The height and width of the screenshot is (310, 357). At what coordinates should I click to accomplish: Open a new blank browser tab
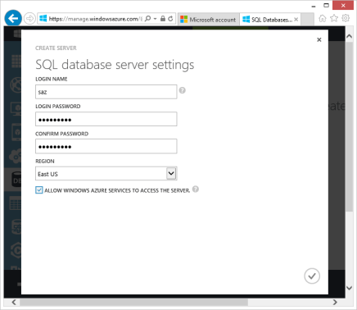(x=307, y=20)
